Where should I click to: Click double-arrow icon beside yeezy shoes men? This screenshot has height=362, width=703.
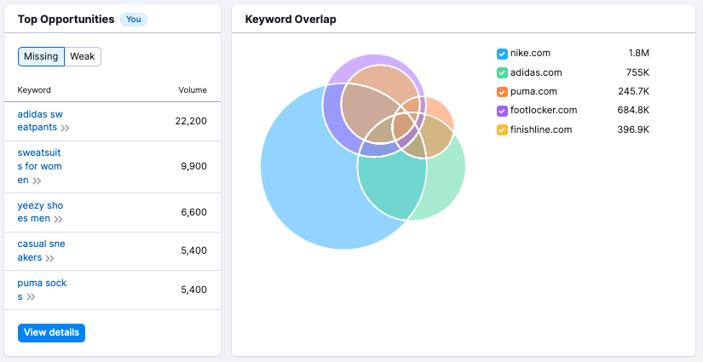pyautogui.click(x=58, y=220)
